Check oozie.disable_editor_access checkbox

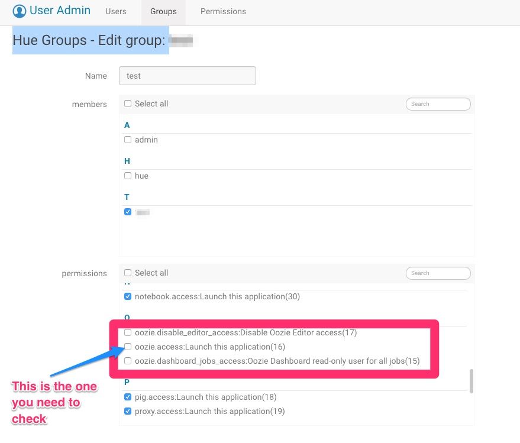tap(128, 332)
